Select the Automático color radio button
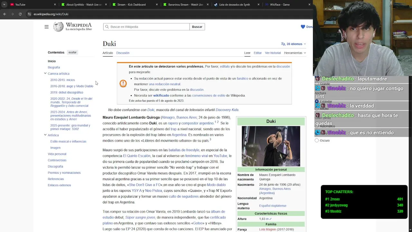The height and width of the screenshot is (232, 412). click(317, 126)
